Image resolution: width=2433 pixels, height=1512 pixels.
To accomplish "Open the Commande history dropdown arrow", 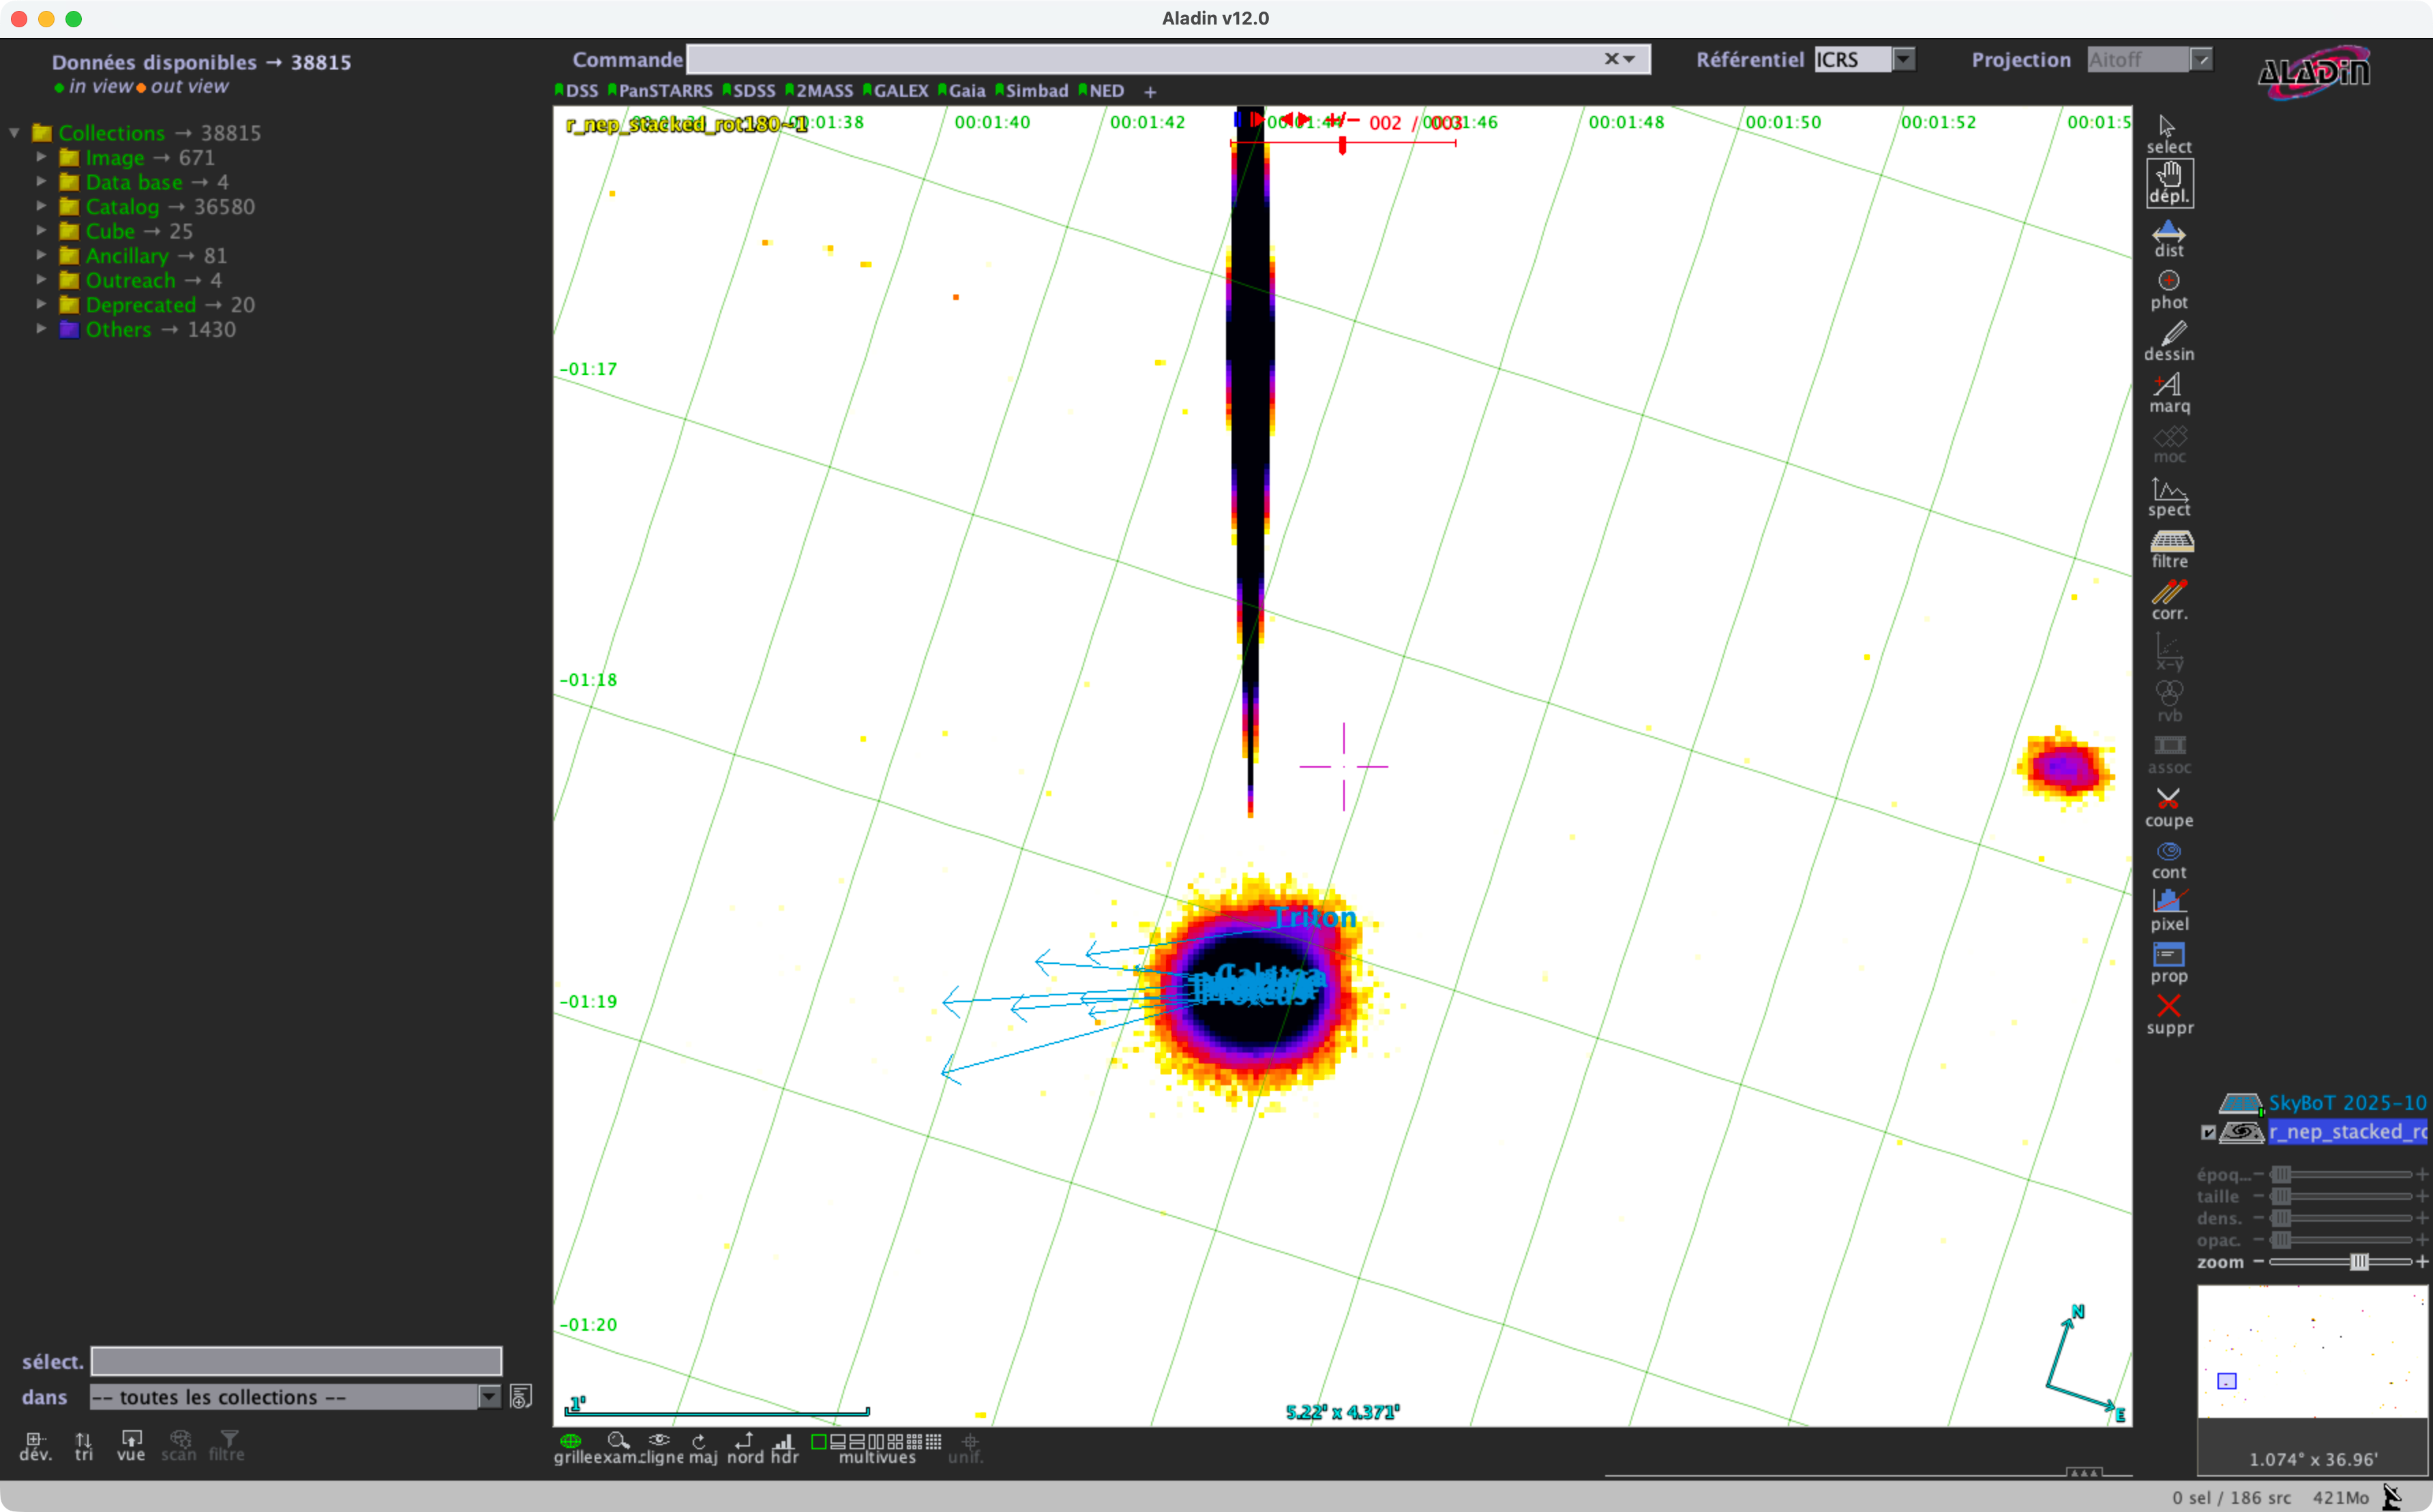I will tap(1629, 60).
